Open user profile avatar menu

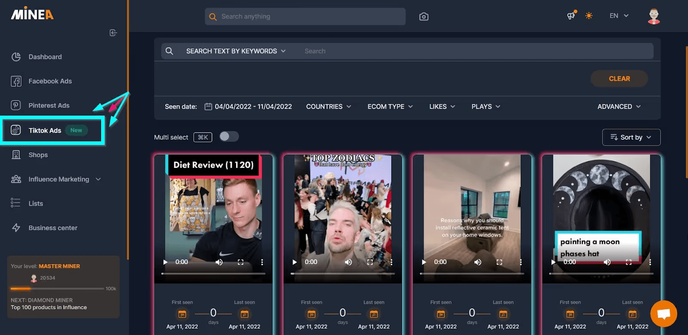tap(654, 16)
